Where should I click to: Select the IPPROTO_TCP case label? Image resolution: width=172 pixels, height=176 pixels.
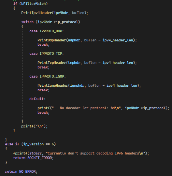pyautogui.click(x=51, y=53)
